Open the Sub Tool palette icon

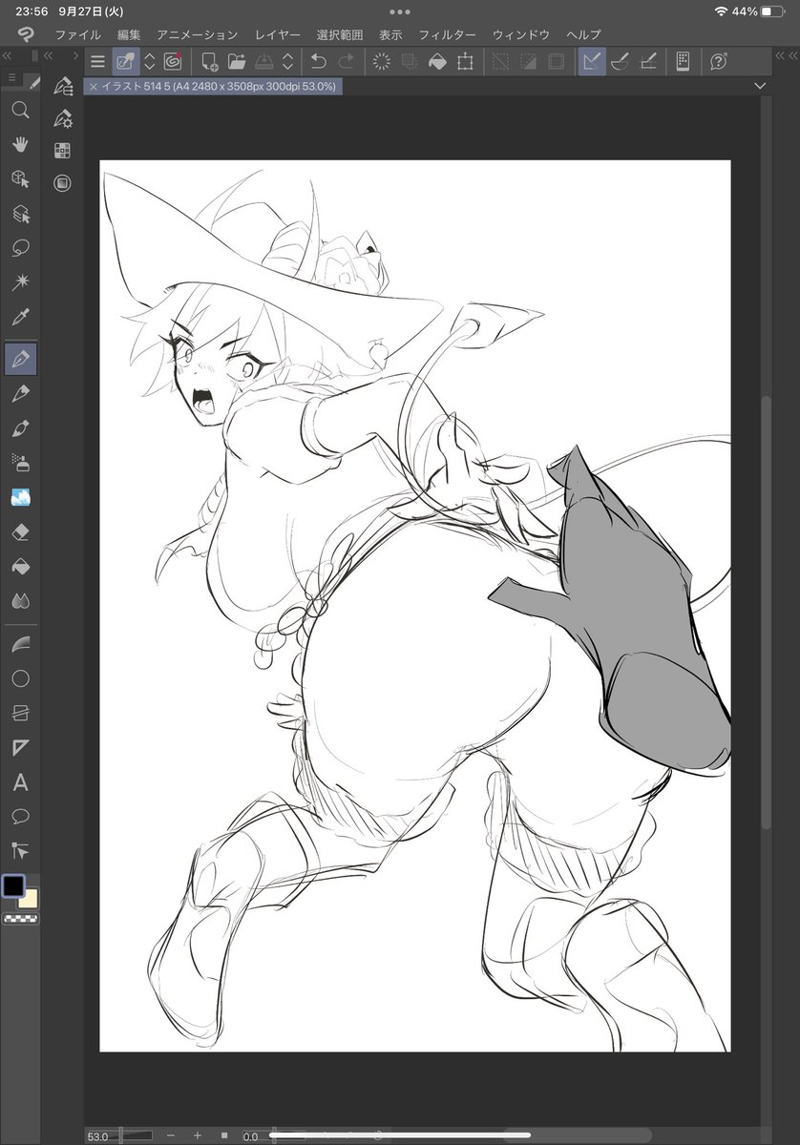[x=63, y=87]
